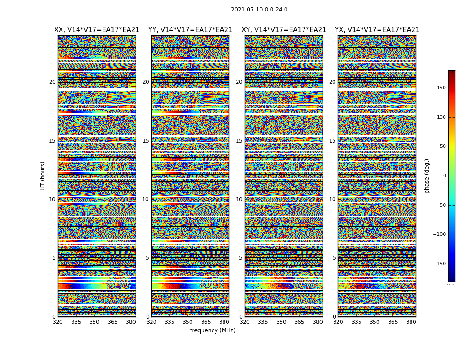Select the XX, V14*V17=EA17*EA21 panel title
This screenshot has width=462, height=352.
tap(97, 30)
